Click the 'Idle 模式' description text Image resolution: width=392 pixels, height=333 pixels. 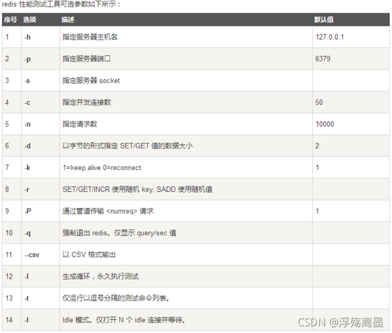click(76, 320)
